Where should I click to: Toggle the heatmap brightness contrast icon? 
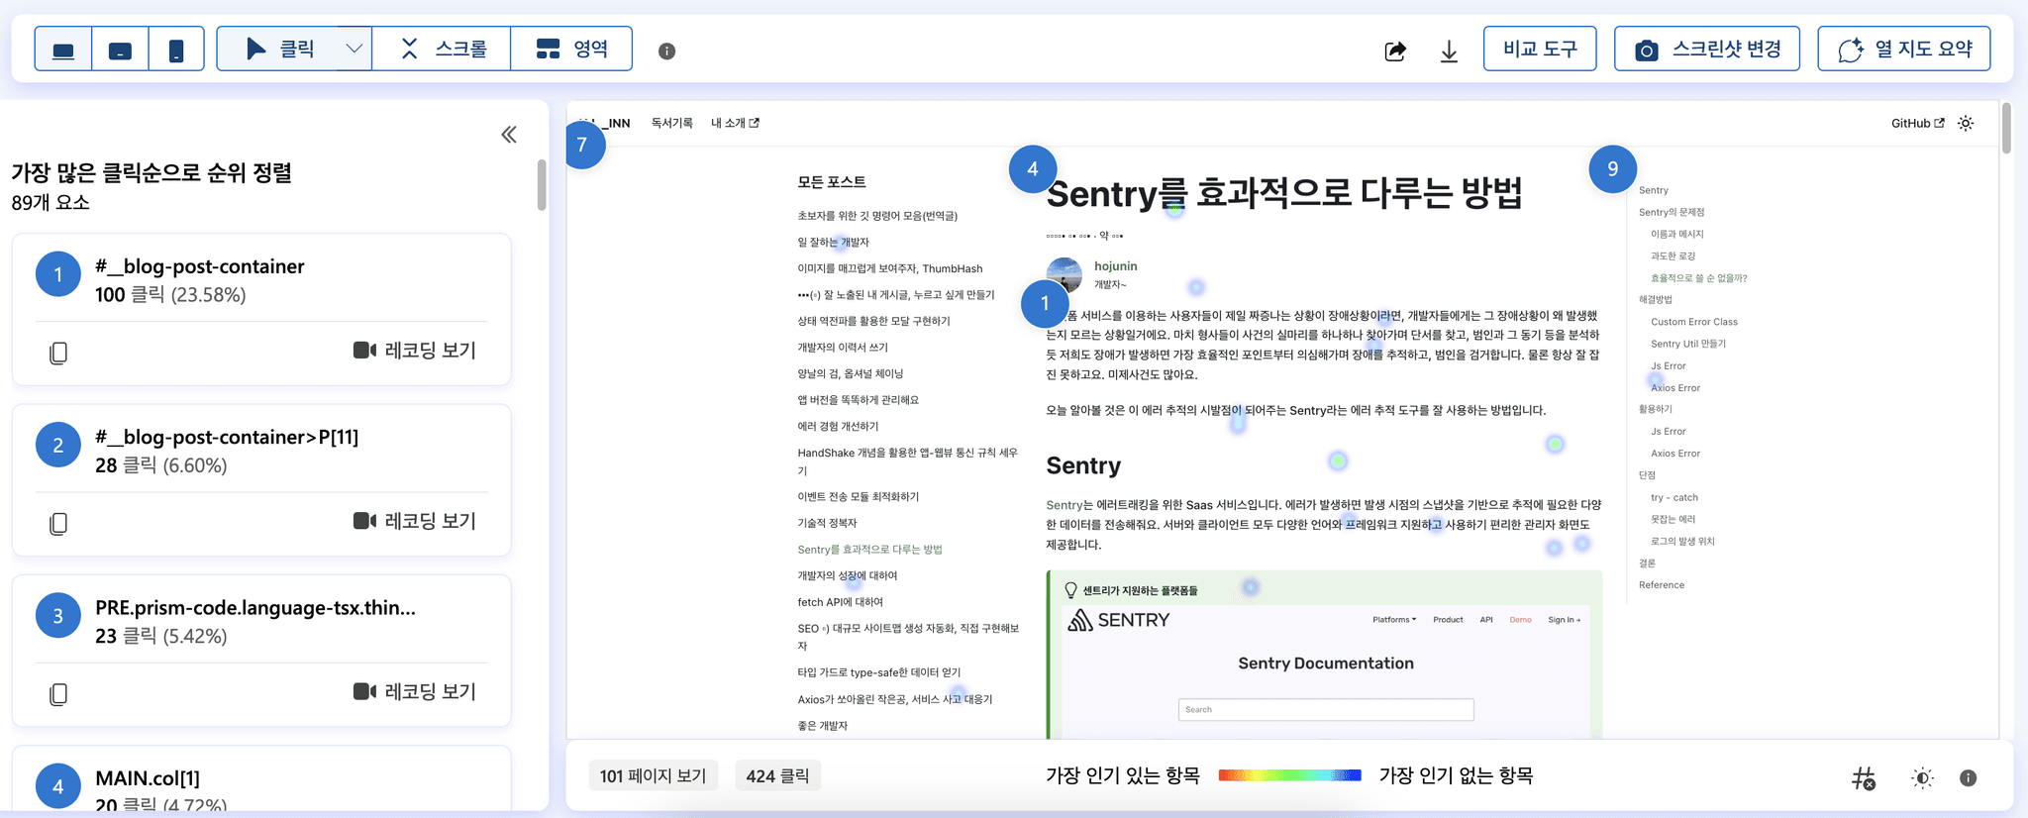click(x=1922, y=778)
